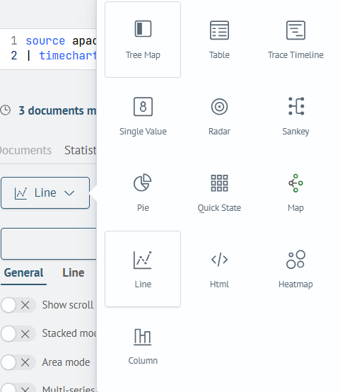Screen dimensions: 340x392
Task: Pick the Heatmap bubbles icon
Action: pyautogui.click(x=295, y=260)
